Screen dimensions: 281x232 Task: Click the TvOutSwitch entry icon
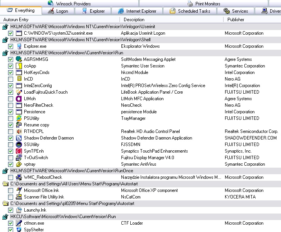(x=19, y=158)
